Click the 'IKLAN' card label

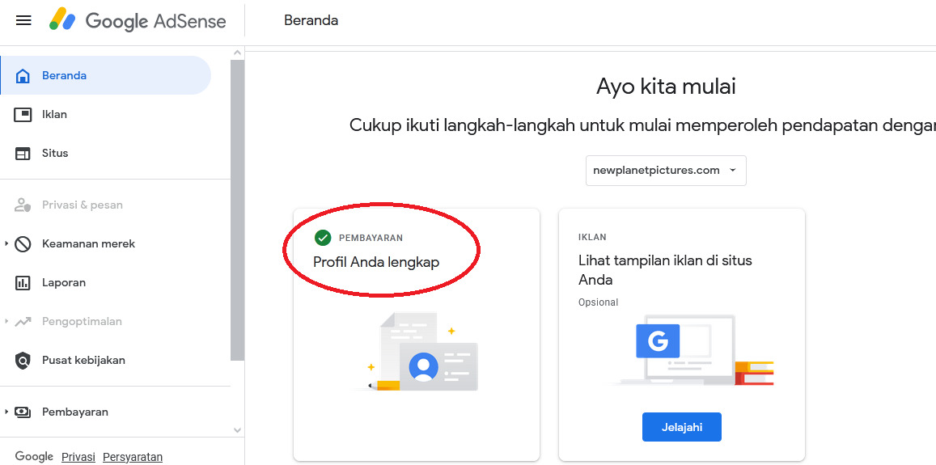pyautogui.click(x=592, y=237)
